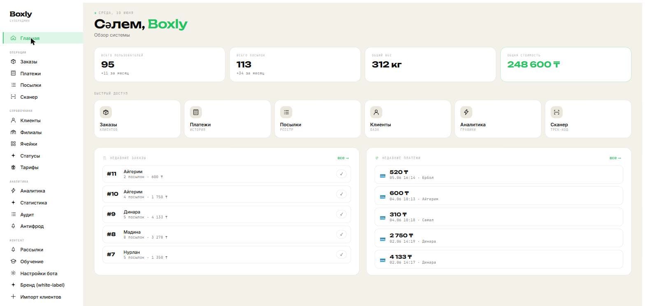Image resolution: width=645 pixels, height=306 pixels.
Task: Click the check icon on order #7
Action: coord(341,255)
